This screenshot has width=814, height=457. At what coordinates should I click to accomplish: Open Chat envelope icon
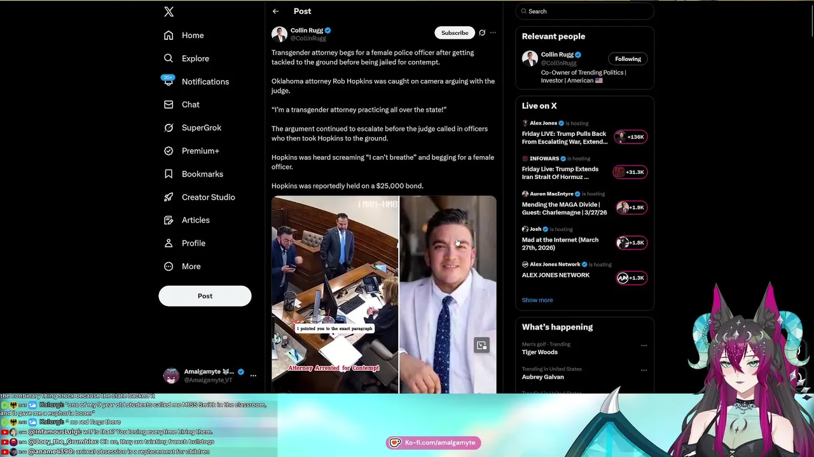169,105
